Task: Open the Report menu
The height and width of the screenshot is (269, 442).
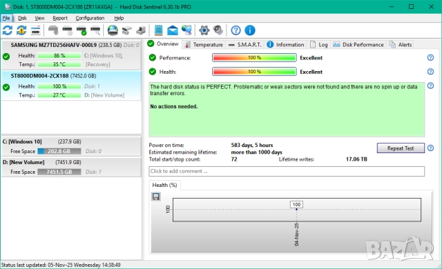Action: (x=60, y=18)
